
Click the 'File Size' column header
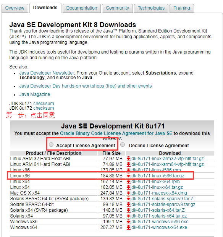[112, 153]
